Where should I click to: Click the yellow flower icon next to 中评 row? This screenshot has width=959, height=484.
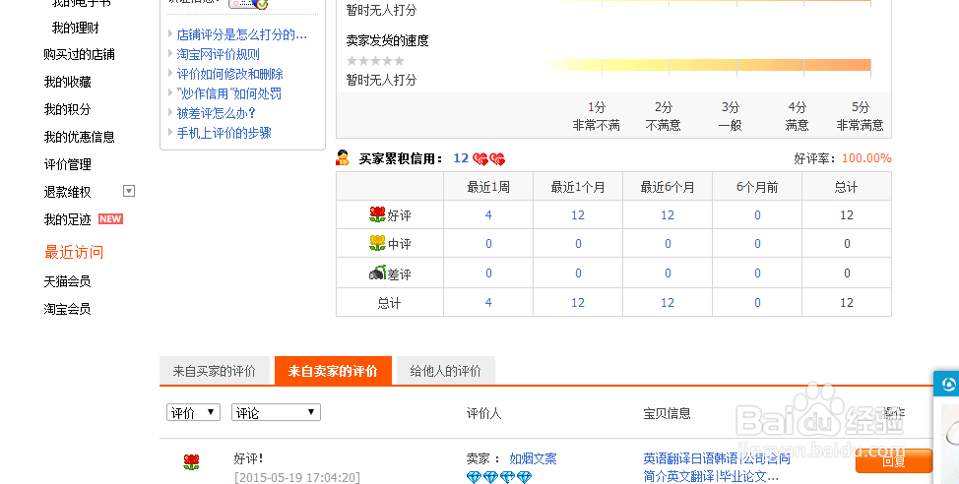pyautogui.click(x=377, y=243)
